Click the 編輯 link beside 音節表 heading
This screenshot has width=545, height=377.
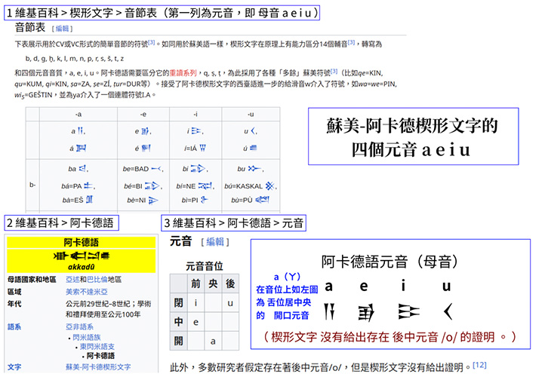tap(62, 29)
